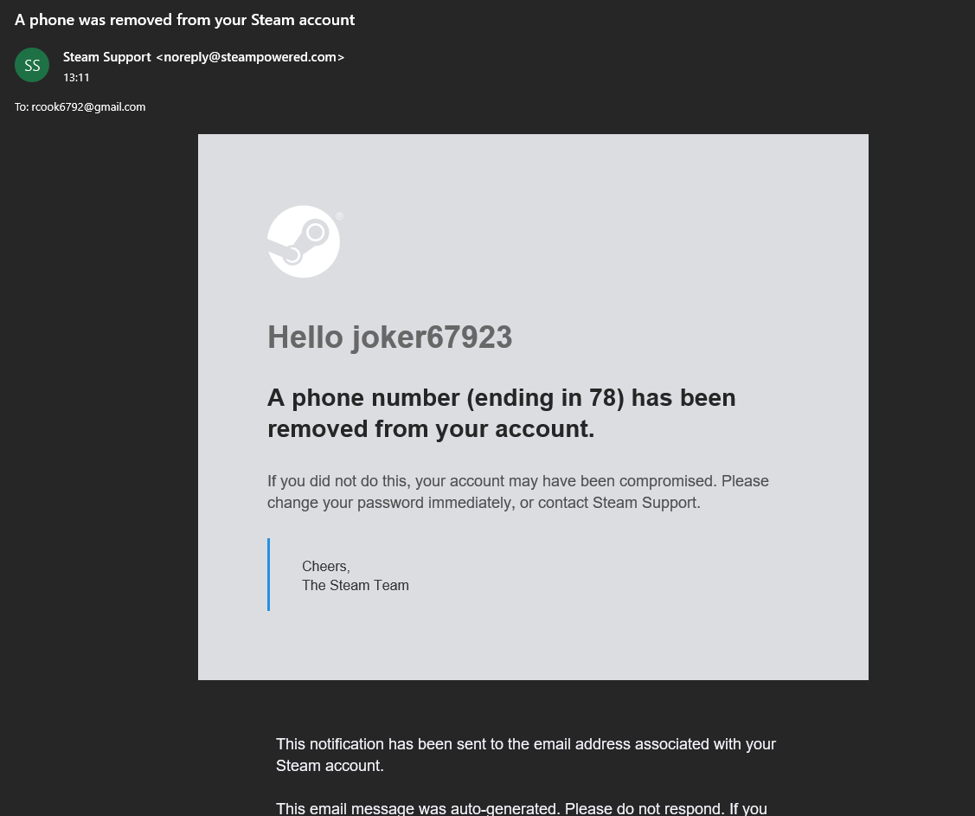Click the Steam logo in the email
Screen dimensions: 975x816
pos(304,241)
